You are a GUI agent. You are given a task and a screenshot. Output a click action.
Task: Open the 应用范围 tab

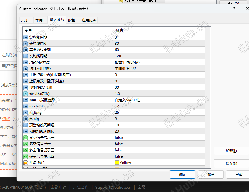click(89, 20)
